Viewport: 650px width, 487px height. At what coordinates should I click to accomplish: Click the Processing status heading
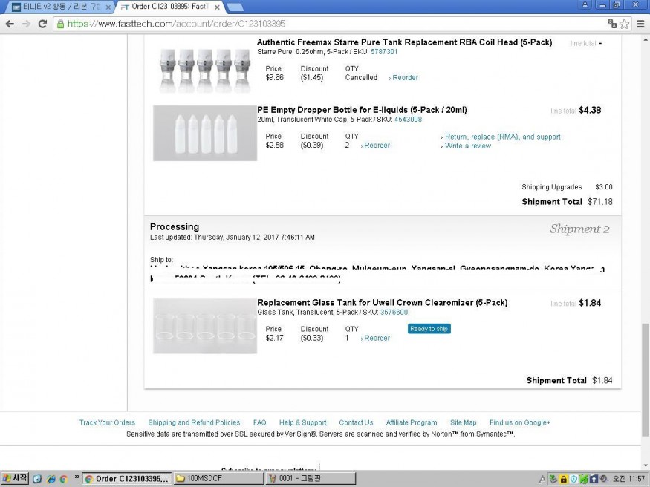[175, 227]
